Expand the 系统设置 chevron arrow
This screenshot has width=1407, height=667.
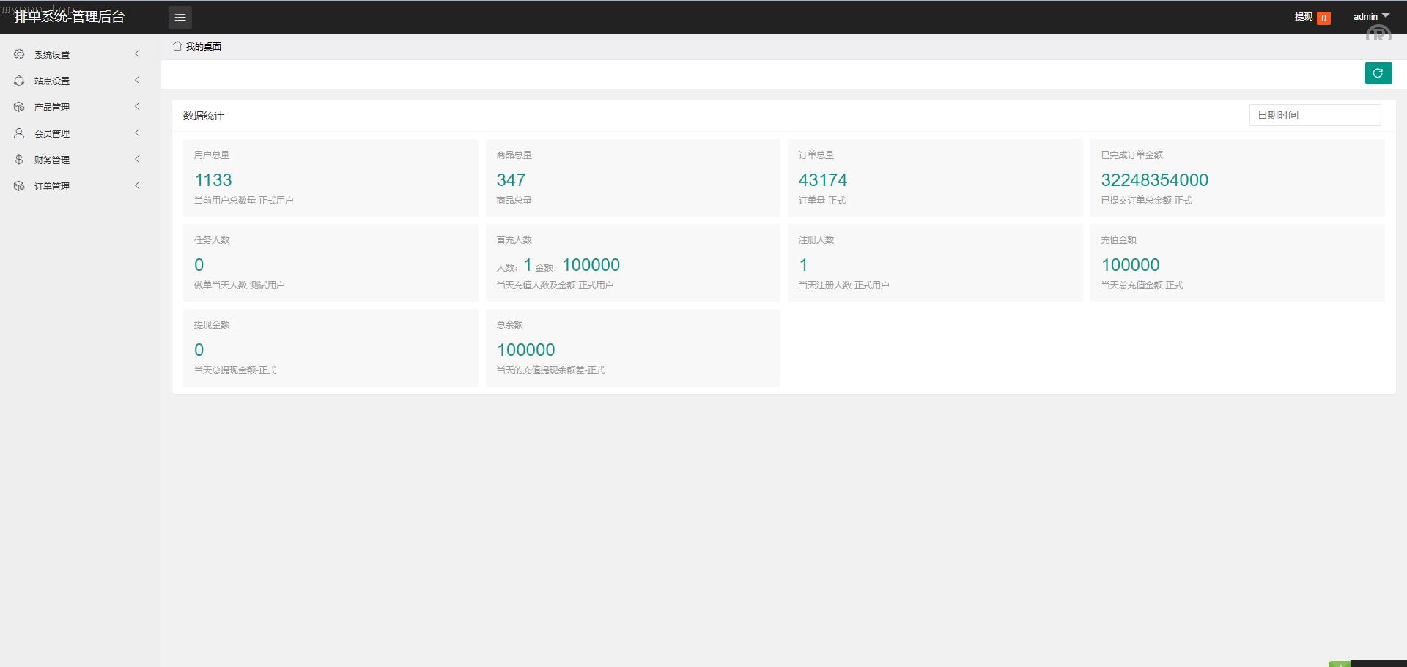click(x=137, y=53)
